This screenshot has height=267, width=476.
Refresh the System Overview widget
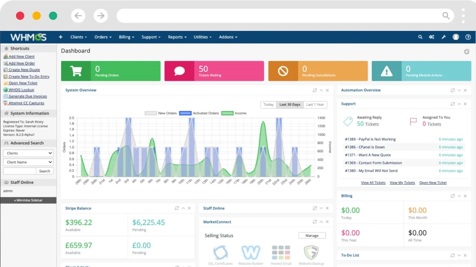point(315,90)
